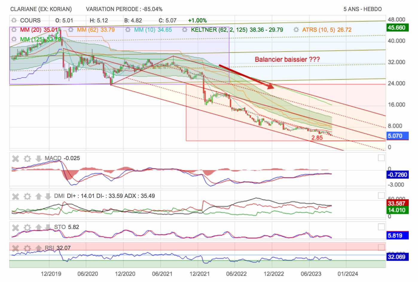The height and width of the screenshot is (282, 418).
Task: Click the DMI DI+ DI- ADX readout
Action: point(104,196)
